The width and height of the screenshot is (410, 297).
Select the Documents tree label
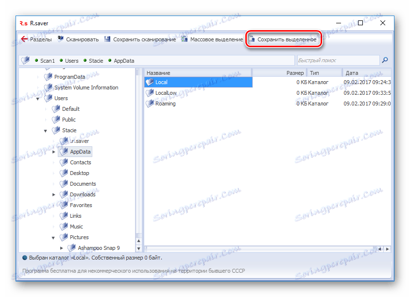click(x=83, y=184)
